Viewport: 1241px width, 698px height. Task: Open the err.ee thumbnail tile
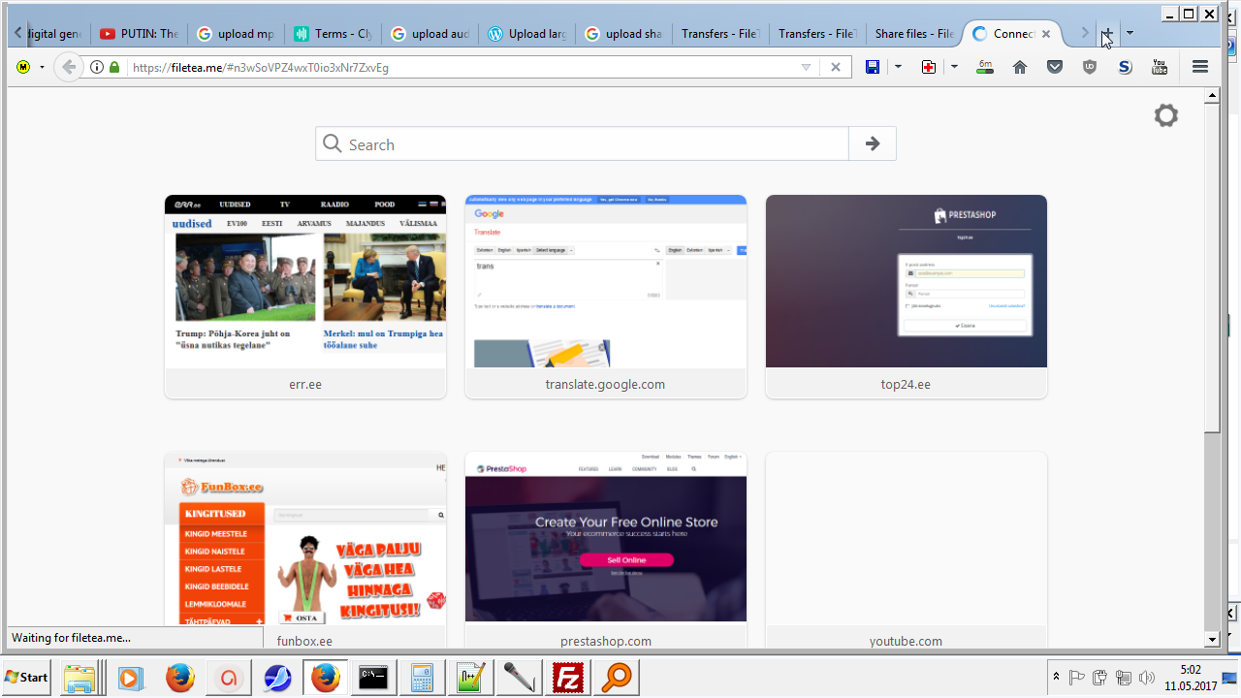[305, 297]
